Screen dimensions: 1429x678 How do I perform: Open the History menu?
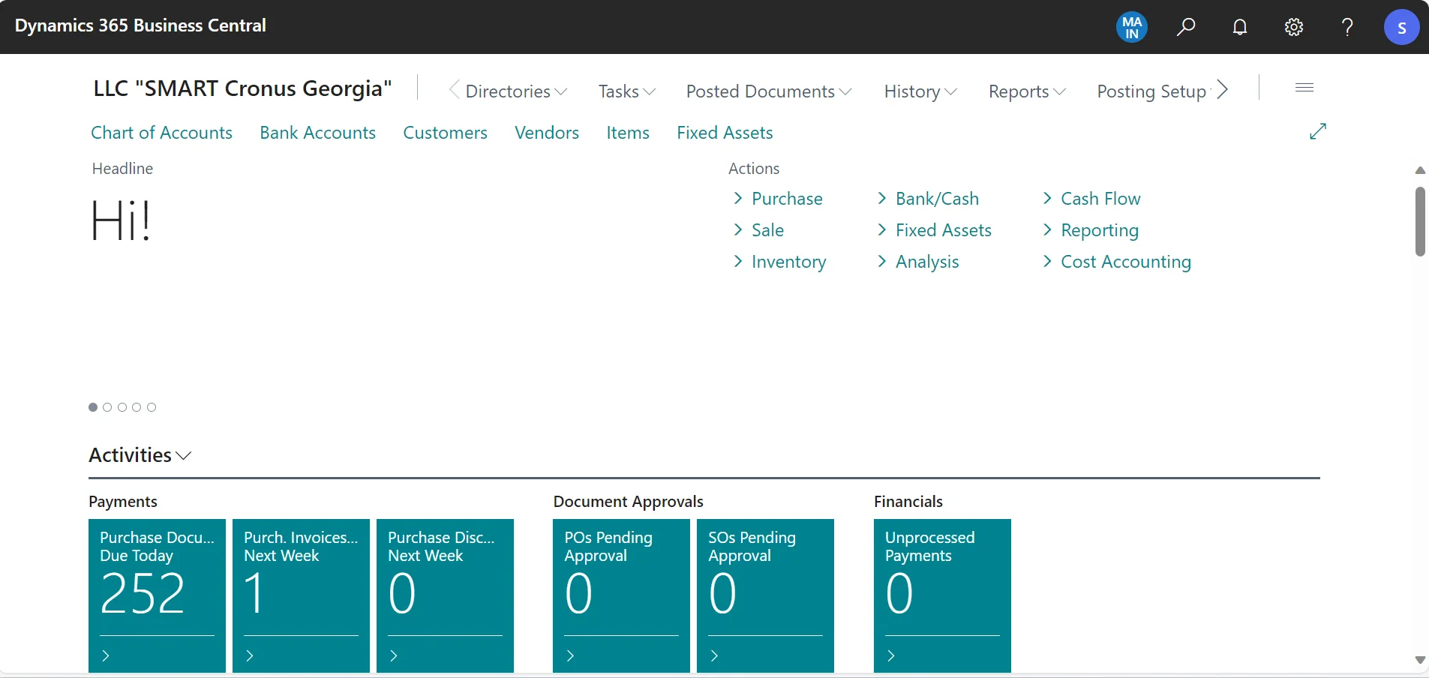click(918, 91)
